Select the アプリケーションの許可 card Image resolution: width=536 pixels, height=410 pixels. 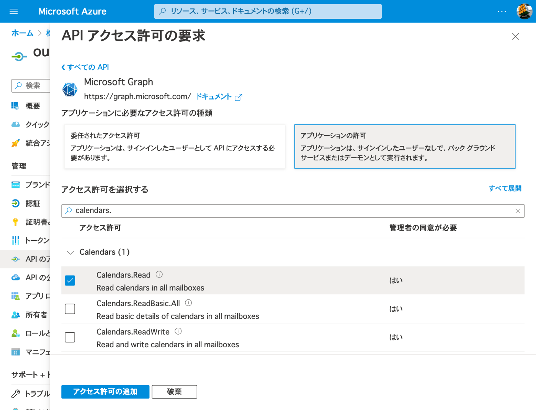click(x=405, y=147)
